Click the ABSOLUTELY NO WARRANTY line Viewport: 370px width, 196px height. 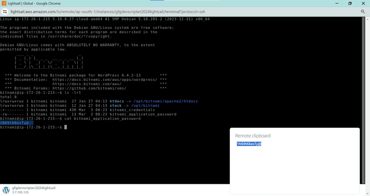pos(77,45)
